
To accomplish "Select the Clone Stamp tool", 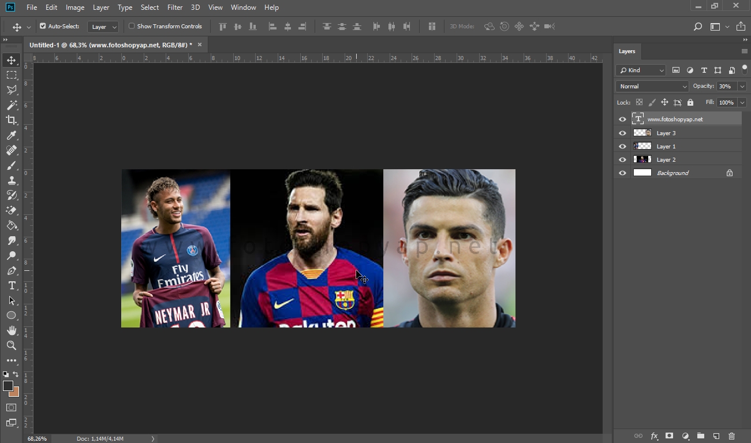I will coord(12,180).
